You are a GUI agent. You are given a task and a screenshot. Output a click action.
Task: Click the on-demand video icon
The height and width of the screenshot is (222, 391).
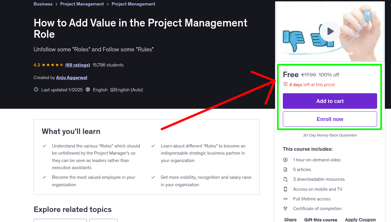(x=285, y=159)
